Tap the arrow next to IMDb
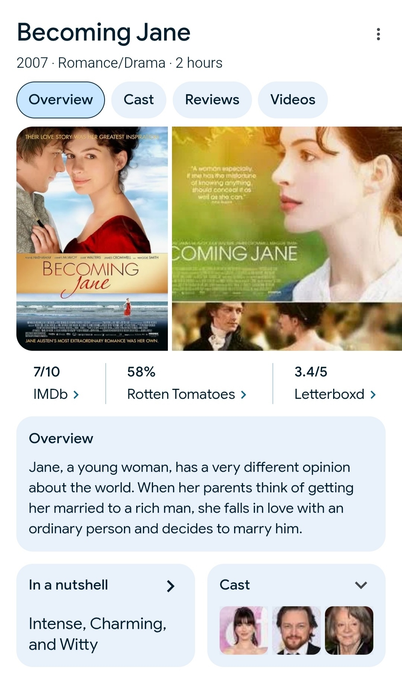 (76, 394)
